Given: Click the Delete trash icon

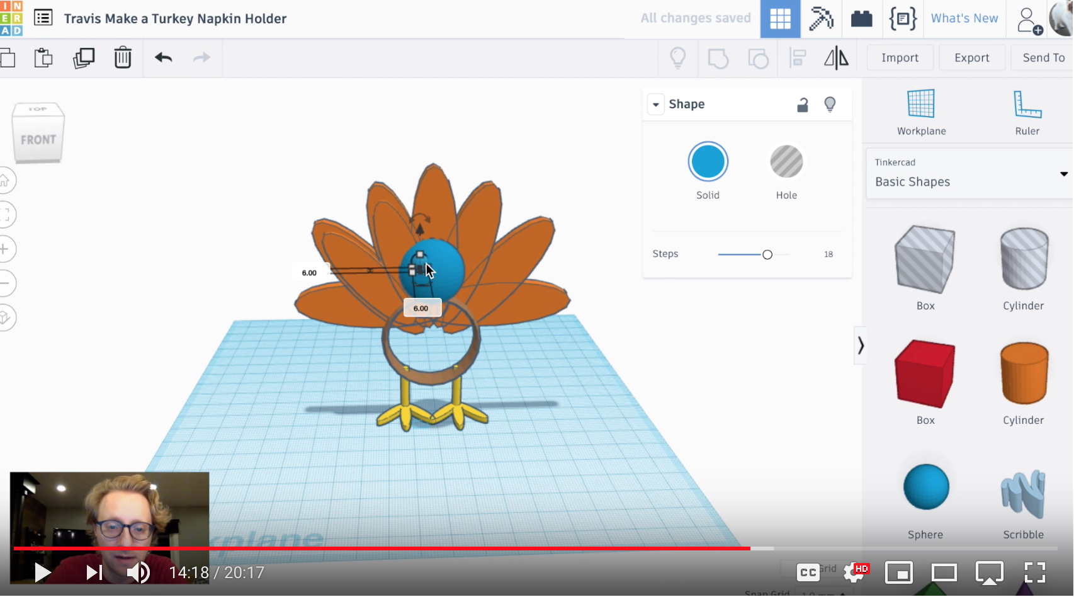Looking at the screenshot, I should (122, 57).
